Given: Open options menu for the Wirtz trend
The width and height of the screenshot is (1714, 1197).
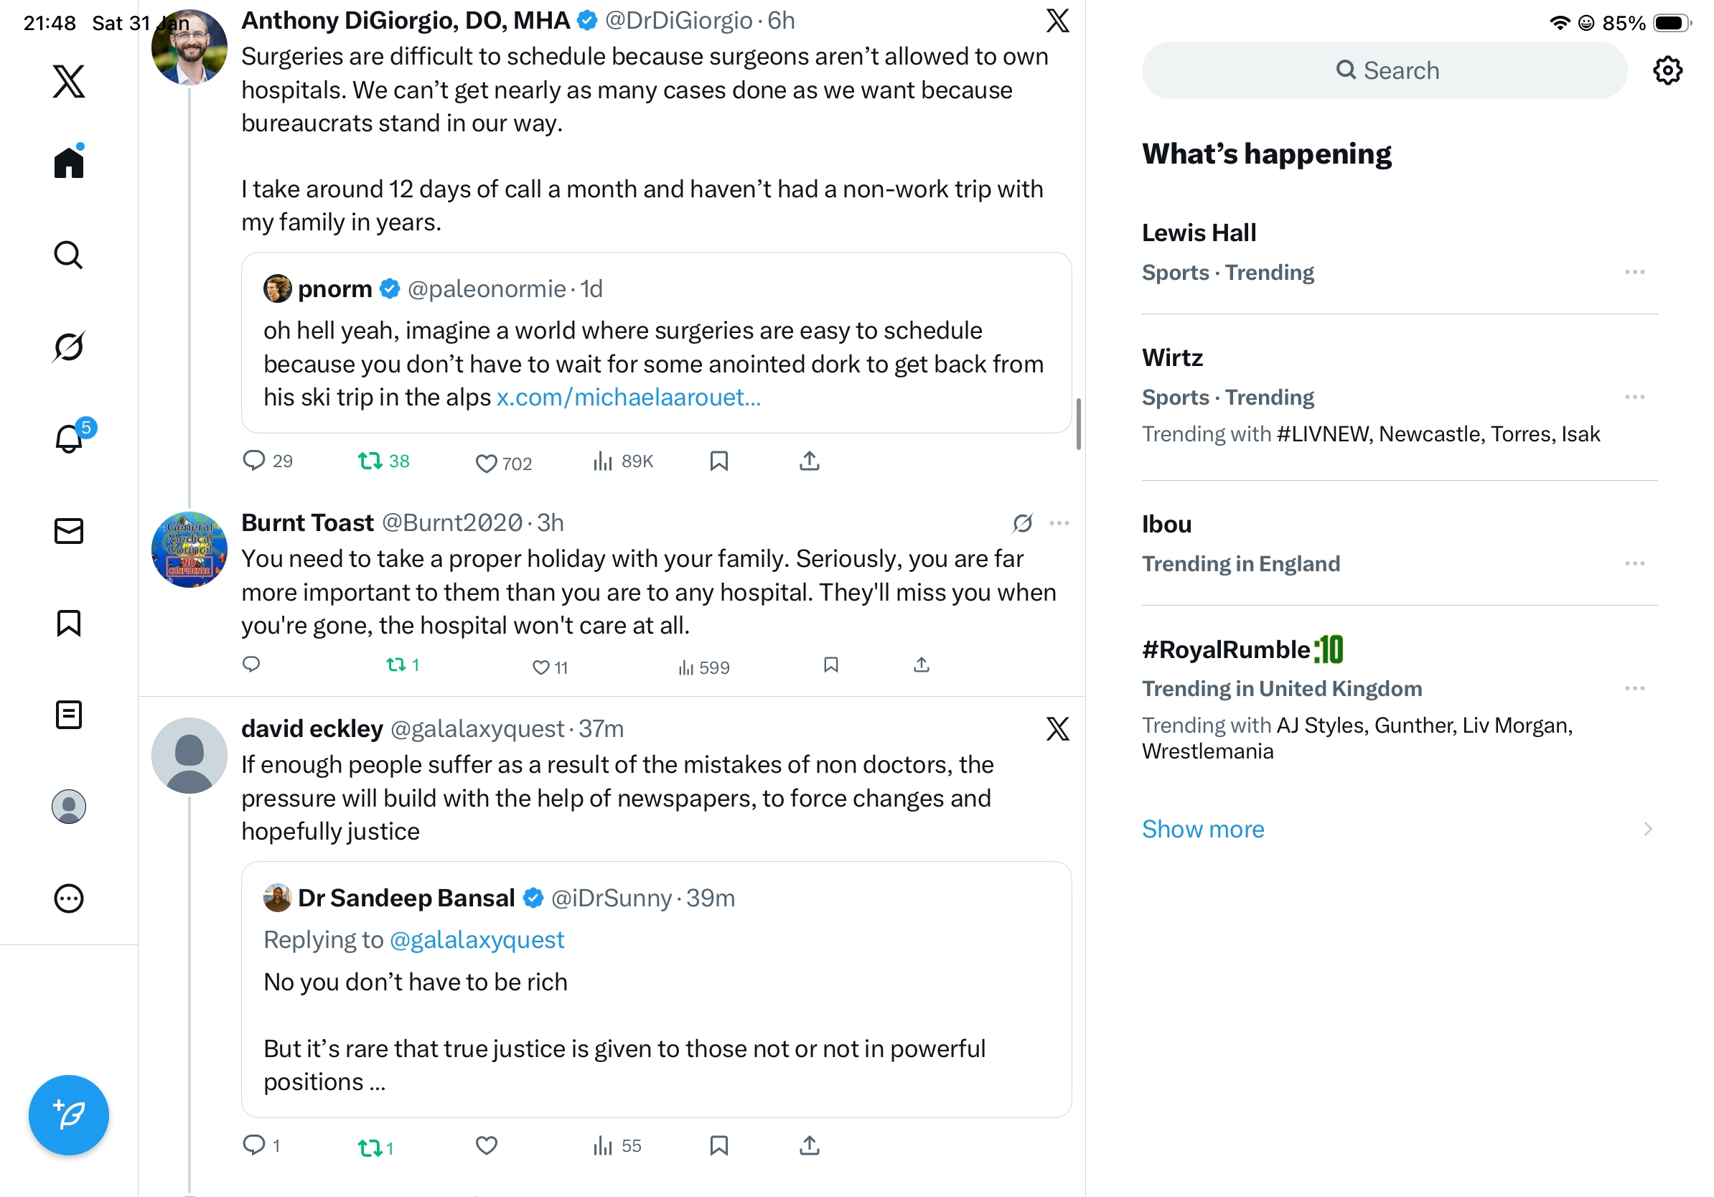Looking at the screenshot, I should (x=1634, y=397).
